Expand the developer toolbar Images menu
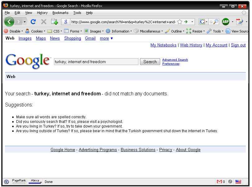Viewport: 252px width, 187px height. (94, 31)
